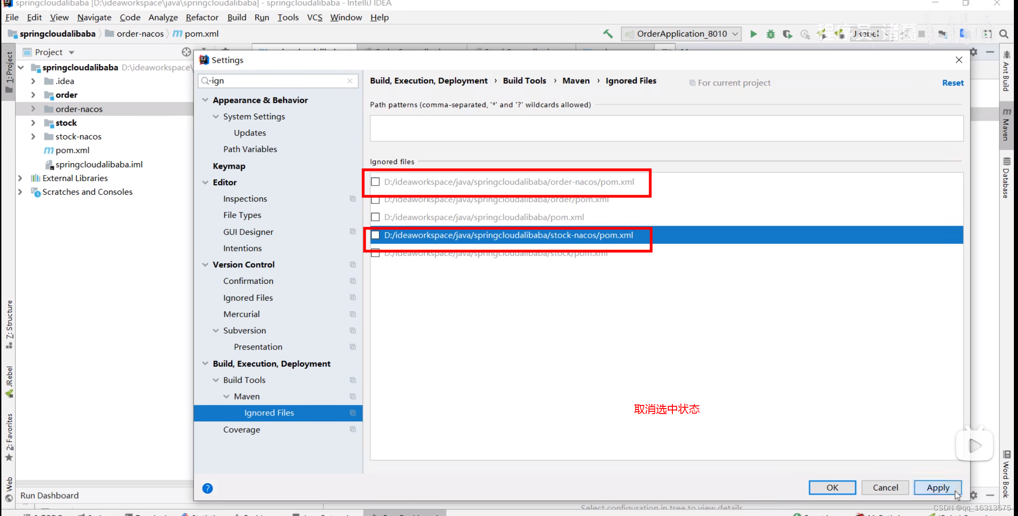This screenshot has width=1018, height=516.
Task: Open the Help menu
Action: 379,17
